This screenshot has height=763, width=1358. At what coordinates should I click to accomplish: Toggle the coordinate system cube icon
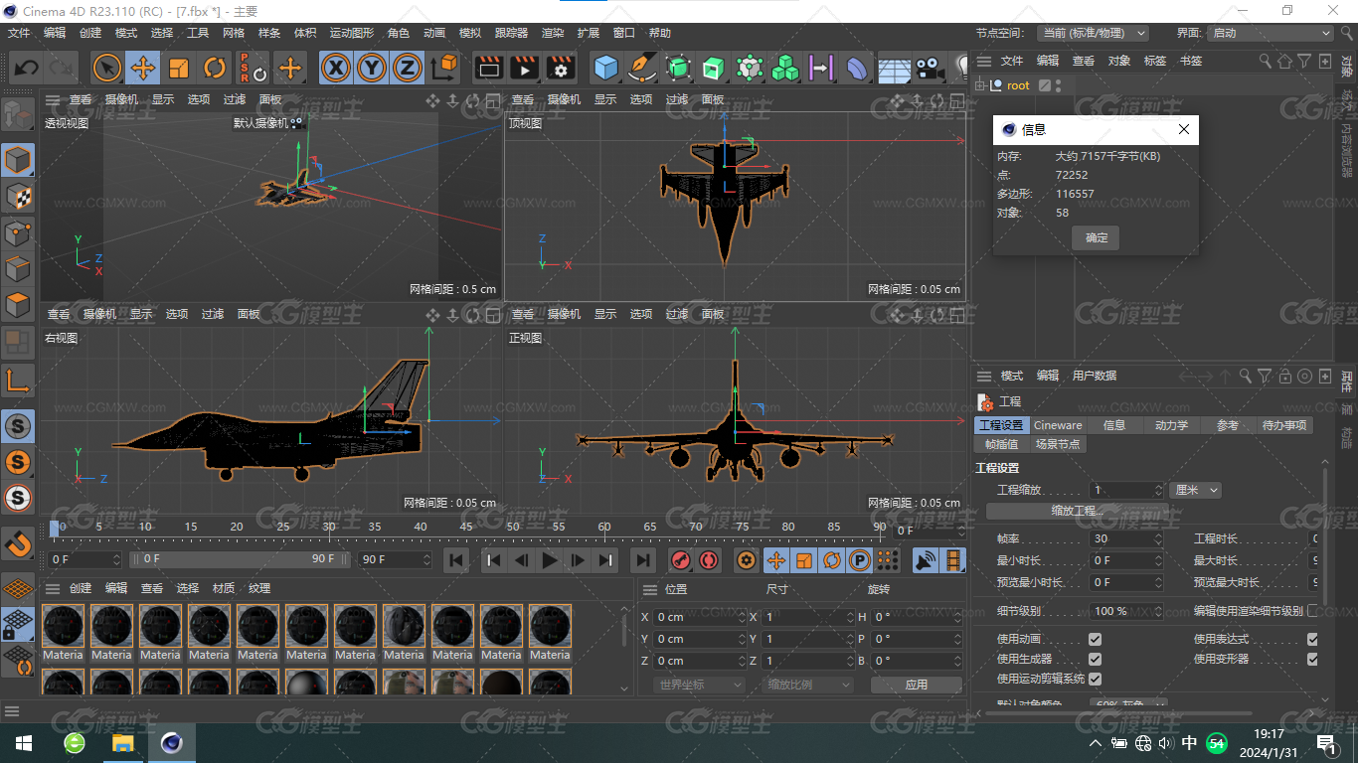coord(444,68)
